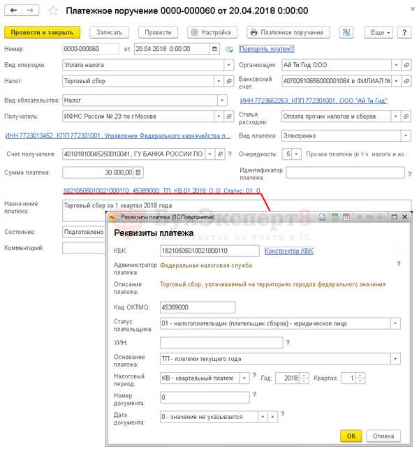Open calculator for 'Сумма платежа'
Viewport: 419px width, 449px height.
click(138, 172)
